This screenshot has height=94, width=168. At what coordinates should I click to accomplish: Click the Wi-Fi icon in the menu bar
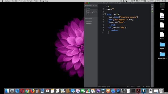coord(134,1)
